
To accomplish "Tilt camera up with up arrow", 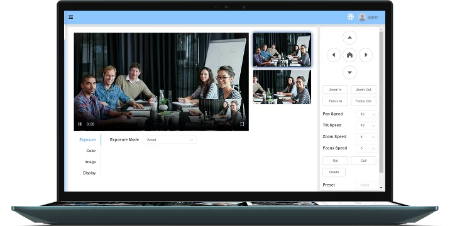I will [349, 38].
